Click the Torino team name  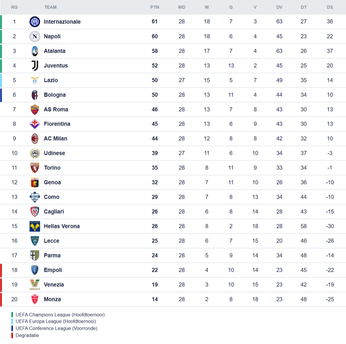click(x=52, y=168)
